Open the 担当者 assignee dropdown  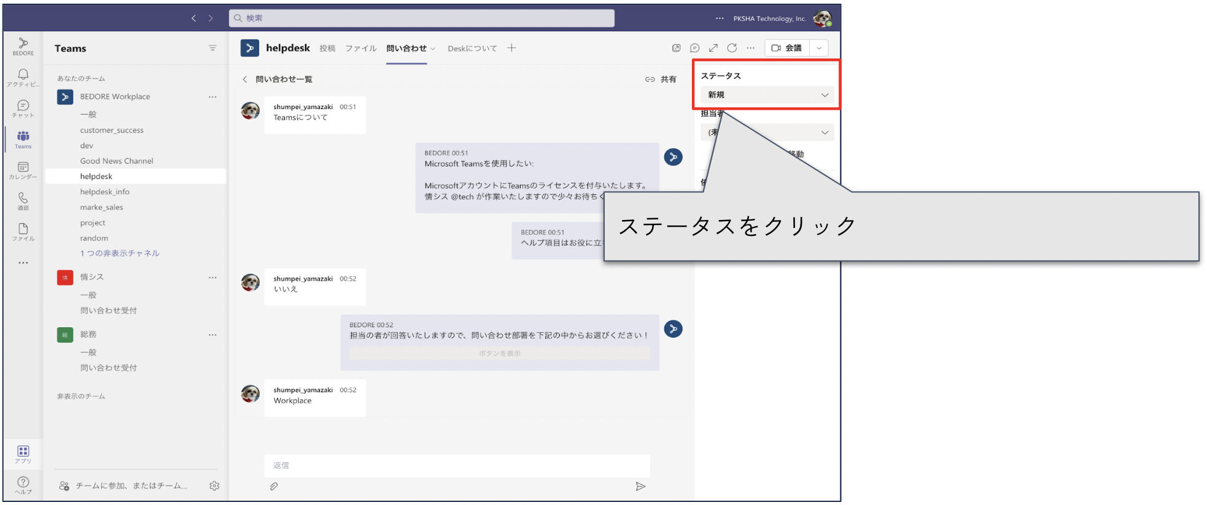coord(767,132)
